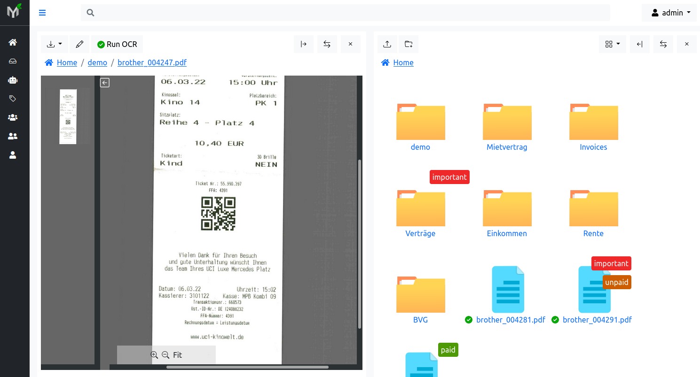
Task: Navigate to the demo breadcrumb folder
Action: (97, 62)
